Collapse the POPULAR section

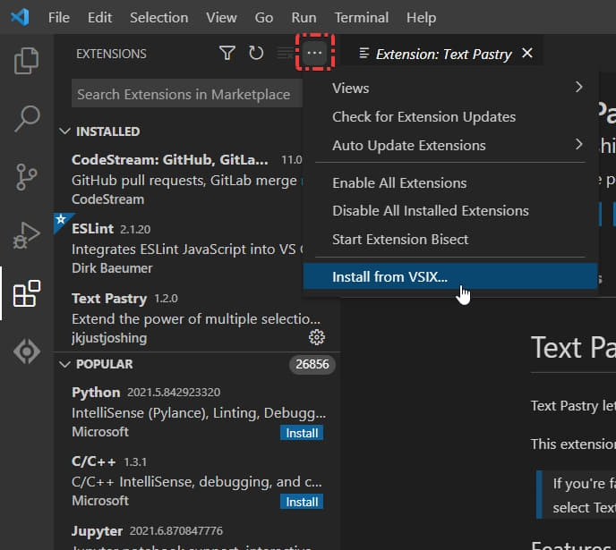tap(64, 365)
